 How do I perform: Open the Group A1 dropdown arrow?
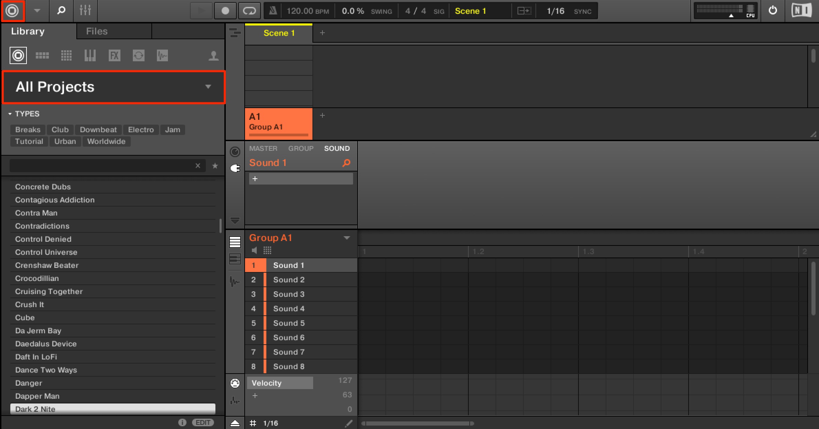(x=347, y=238)
